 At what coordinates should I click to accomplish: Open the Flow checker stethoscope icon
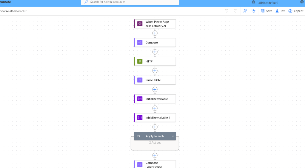(x=253, y=11)
